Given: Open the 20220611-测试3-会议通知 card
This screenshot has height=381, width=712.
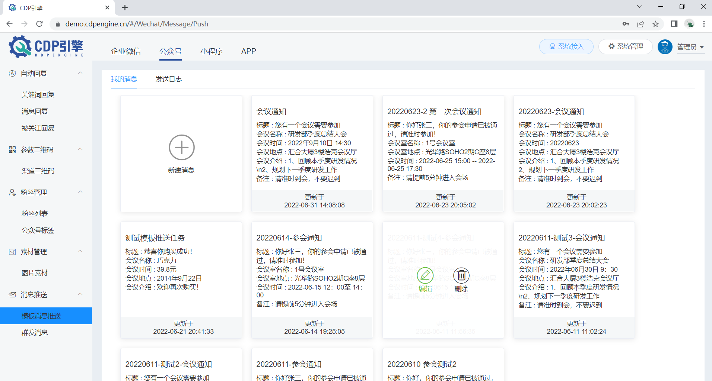Looking at the screenshot, I should point(574,280).
